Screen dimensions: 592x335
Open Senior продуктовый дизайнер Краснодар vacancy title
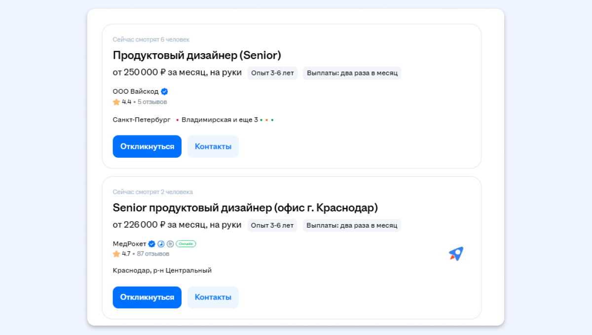tap(245, 207)
